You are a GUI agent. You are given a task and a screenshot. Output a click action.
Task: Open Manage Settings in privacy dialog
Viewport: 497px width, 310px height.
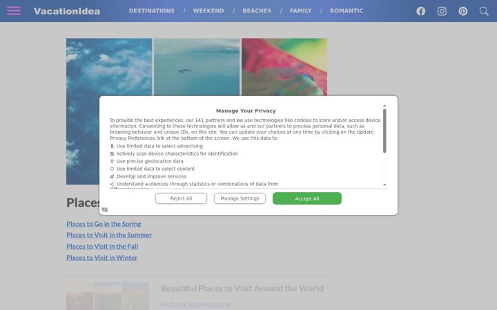click(240, 198)
